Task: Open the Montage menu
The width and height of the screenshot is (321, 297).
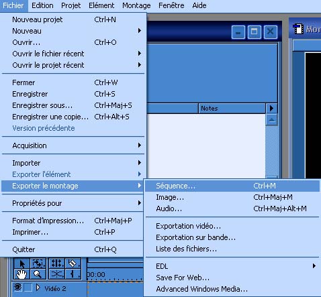Action: [136, 5]
